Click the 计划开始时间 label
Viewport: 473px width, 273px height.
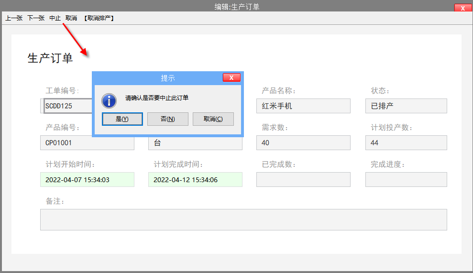(70, 164)
